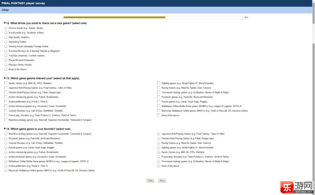Pick 'None of the above' in question 14
Image resolution: width=315 pixels, height=195 pixels.
point(159,166)
